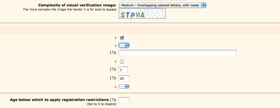Open the (?) help next to the 1 field
Screen dimensions: 280x108
(112, 69)
